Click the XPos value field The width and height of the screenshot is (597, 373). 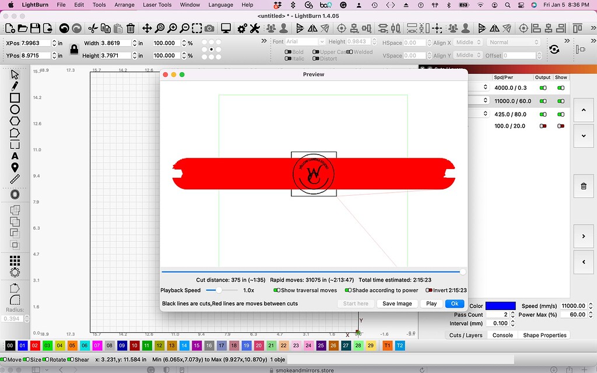tap(36, 43)
